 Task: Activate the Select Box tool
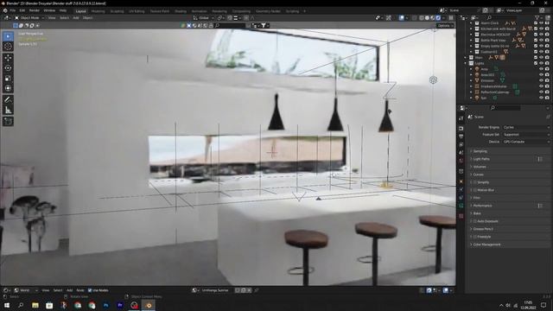click(x=8, y=36)
